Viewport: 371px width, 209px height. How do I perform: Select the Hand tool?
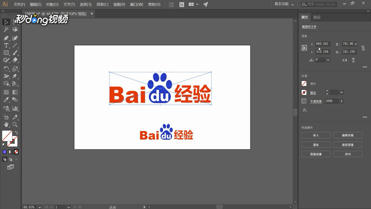click(x=6, y=125)
